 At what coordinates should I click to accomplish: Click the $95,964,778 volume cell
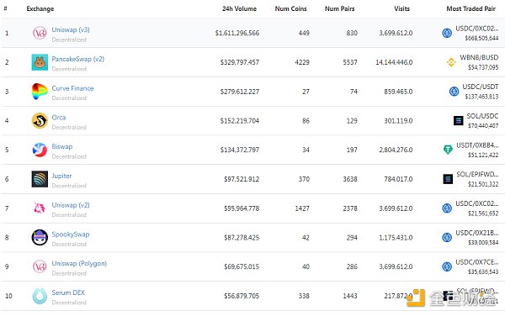click(242, 208)
